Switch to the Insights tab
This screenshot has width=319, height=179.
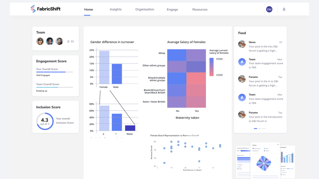pyautogui.click(x=116, y=9)
